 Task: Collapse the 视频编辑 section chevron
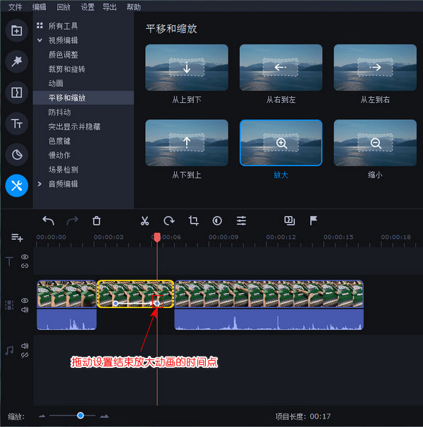click(39, 40)
